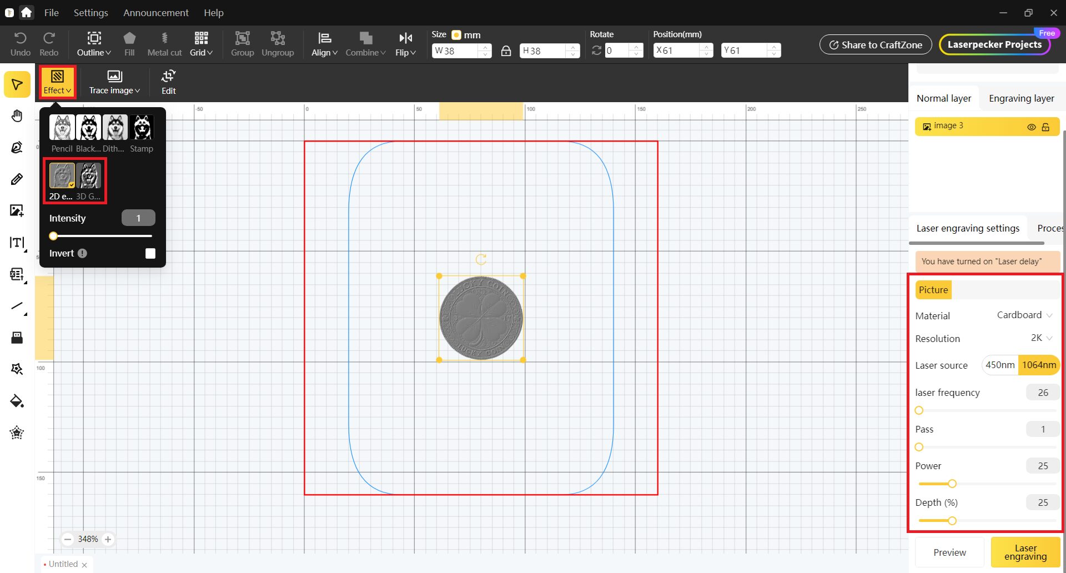Click the Preview button

click(949, 552)
